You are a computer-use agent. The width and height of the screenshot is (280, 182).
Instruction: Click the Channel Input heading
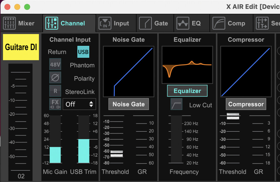(70, 40)
